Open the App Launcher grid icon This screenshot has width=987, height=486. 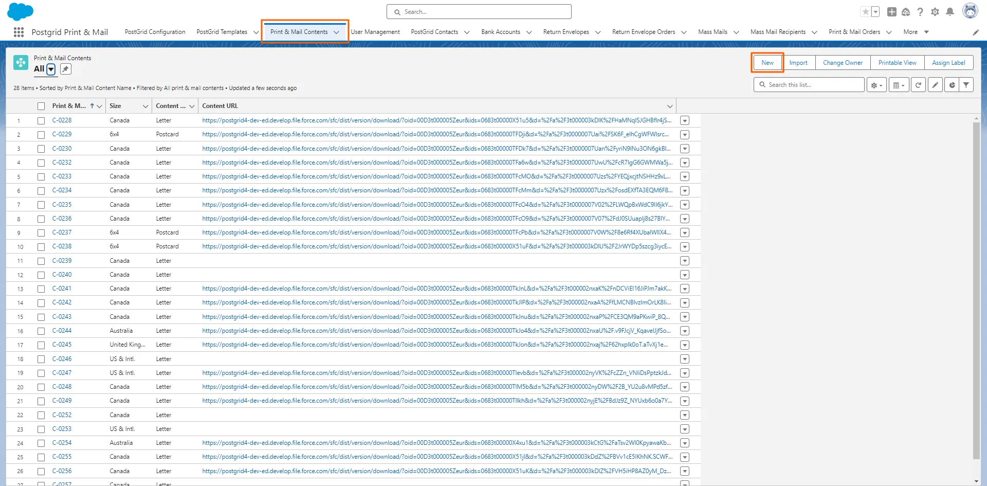point(19,32)
